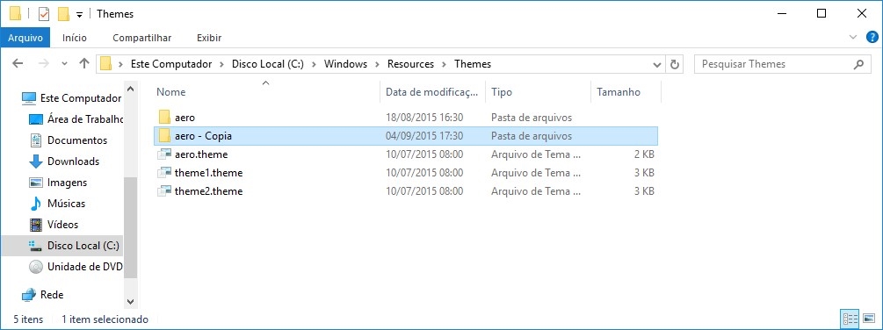Select theme1.theme file icon
This screenshot has height=330, width=883.
[x=164, y=173]
